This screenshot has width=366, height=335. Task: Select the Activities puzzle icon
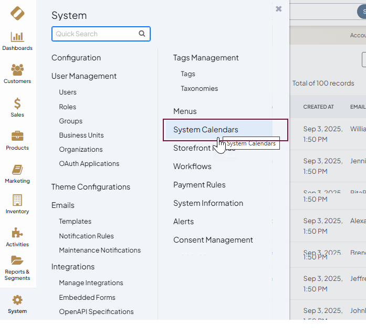click(x=17, y=233)
